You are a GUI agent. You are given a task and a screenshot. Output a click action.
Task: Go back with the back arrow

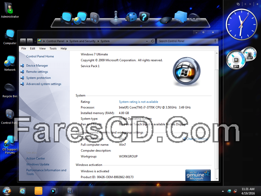[x=23, y=41]
